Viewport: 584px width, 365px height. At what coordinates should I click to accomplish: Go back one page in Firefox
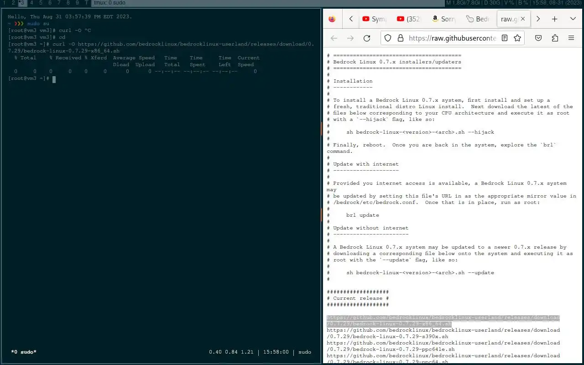point(334,38)
